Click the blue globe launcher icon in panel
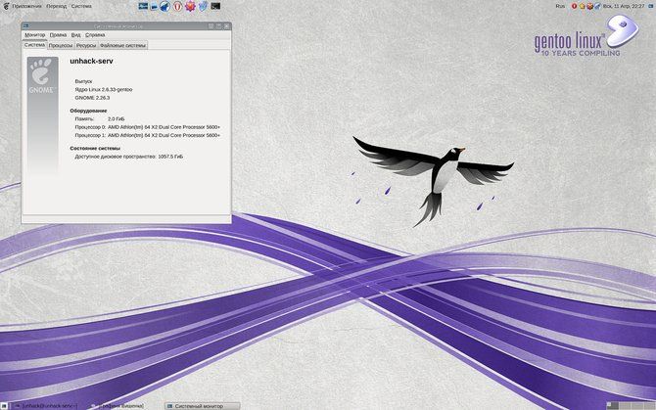 tap(164, 6)
